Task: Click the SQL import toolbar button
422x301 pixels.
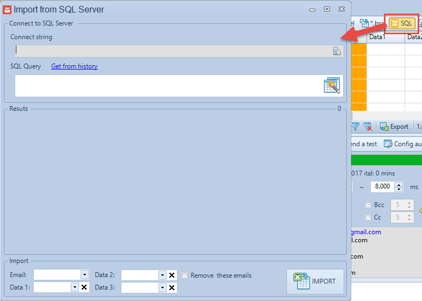Action: [401, 23]
